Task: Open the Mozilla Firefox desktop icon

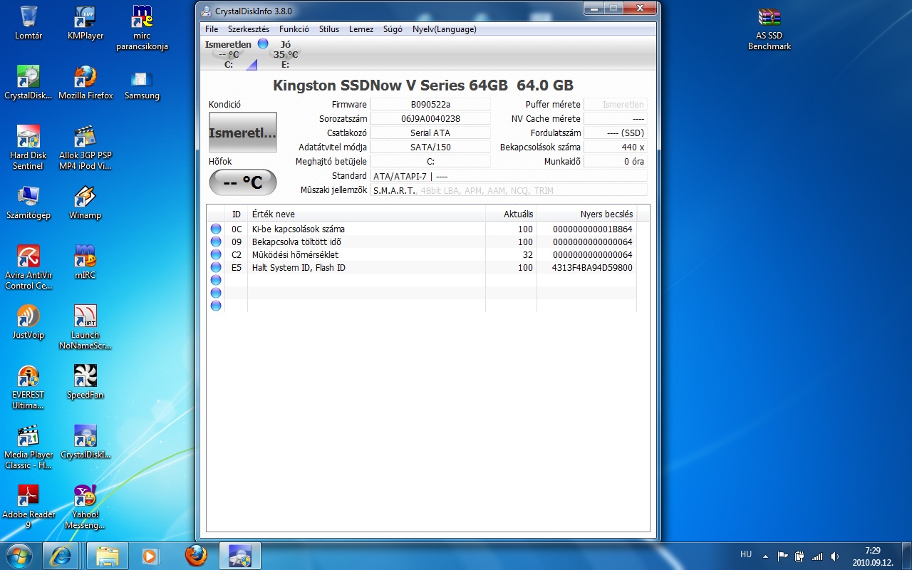Action: tap(85, 83)
